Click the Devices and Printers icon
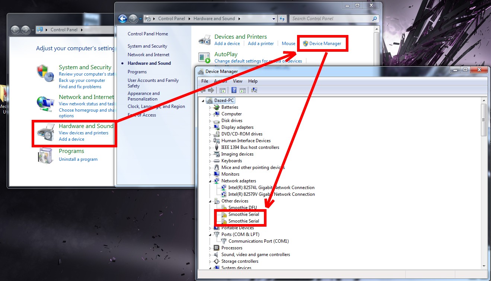This screenshot has width=491, height=281. point(204,40)
